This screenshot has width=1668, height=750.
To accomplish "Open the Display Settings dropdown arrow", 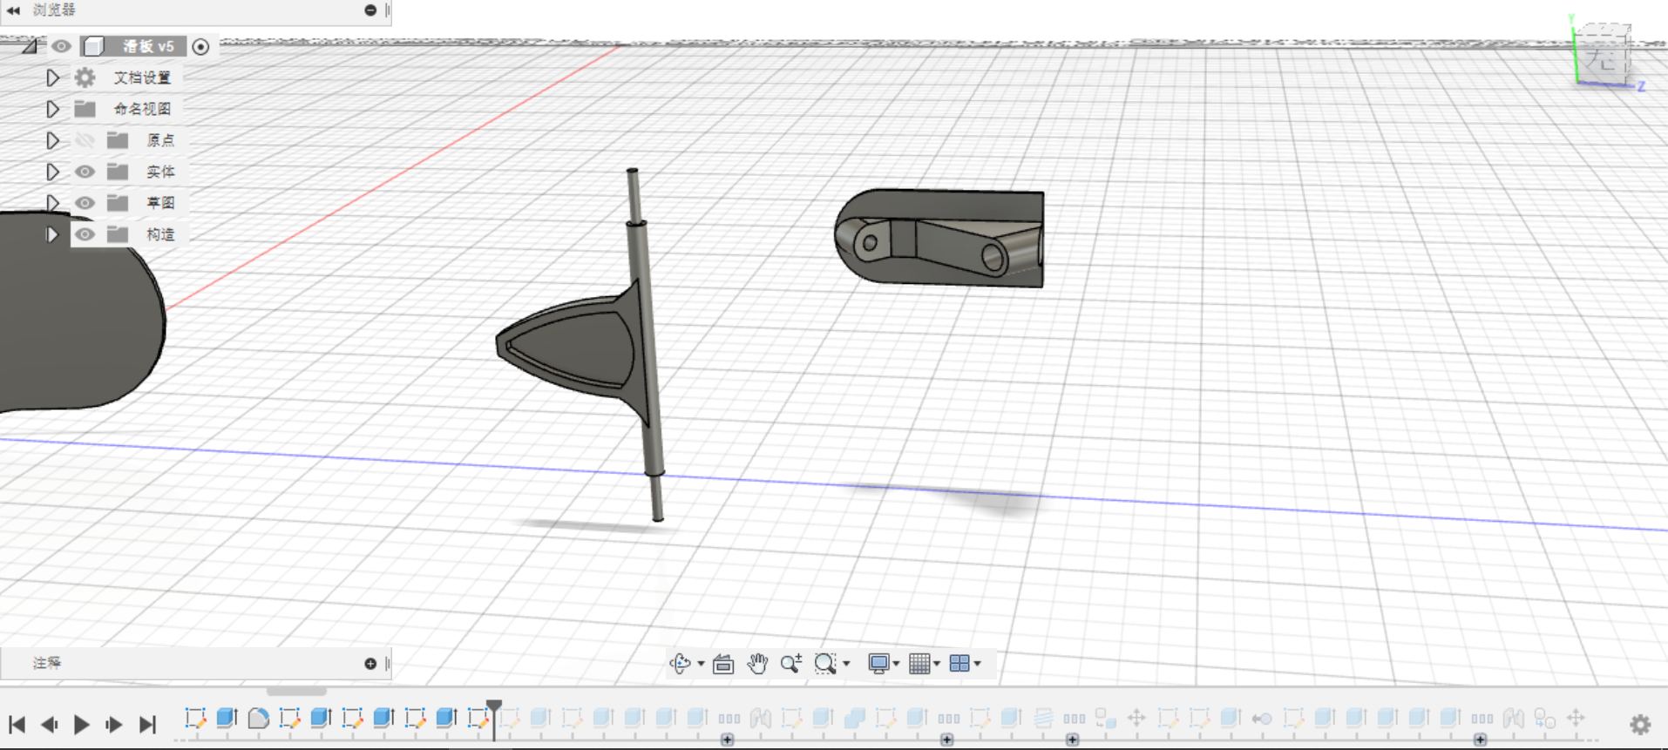I will [896, 664].
